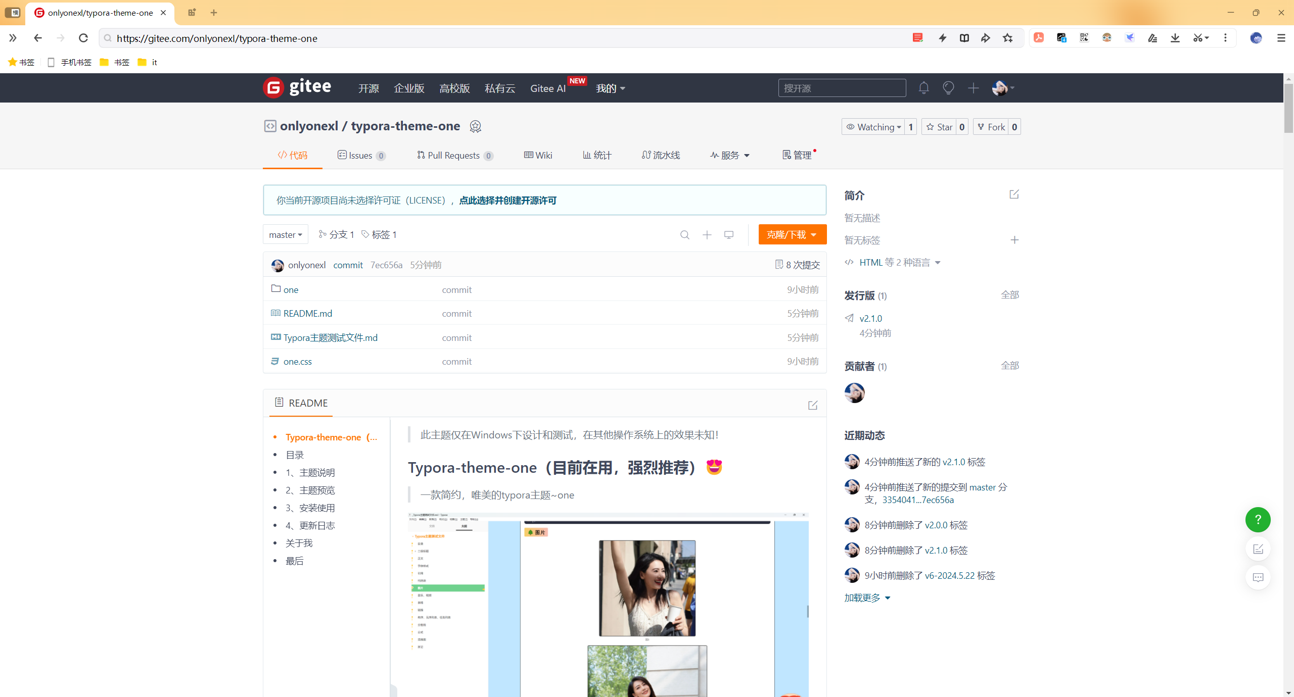Bookmark page with star icon in address bar

pos(1007,38)
